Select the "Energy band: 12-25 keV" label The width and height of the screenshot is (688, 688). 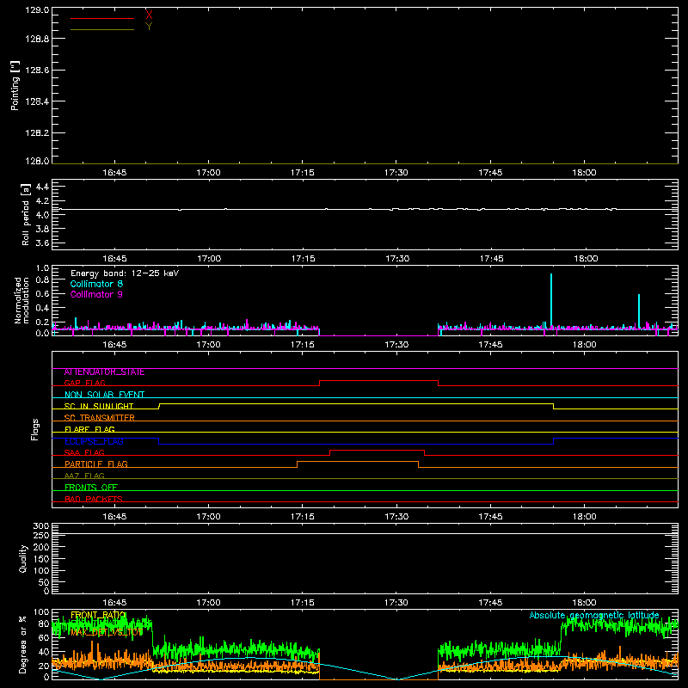click(125, 273)
